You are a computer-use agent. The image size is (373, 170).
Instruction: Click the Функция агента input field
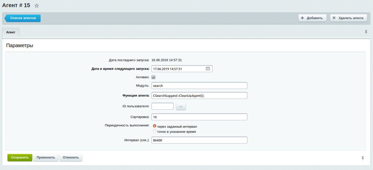pyautogui.click(x=199, y=95)
